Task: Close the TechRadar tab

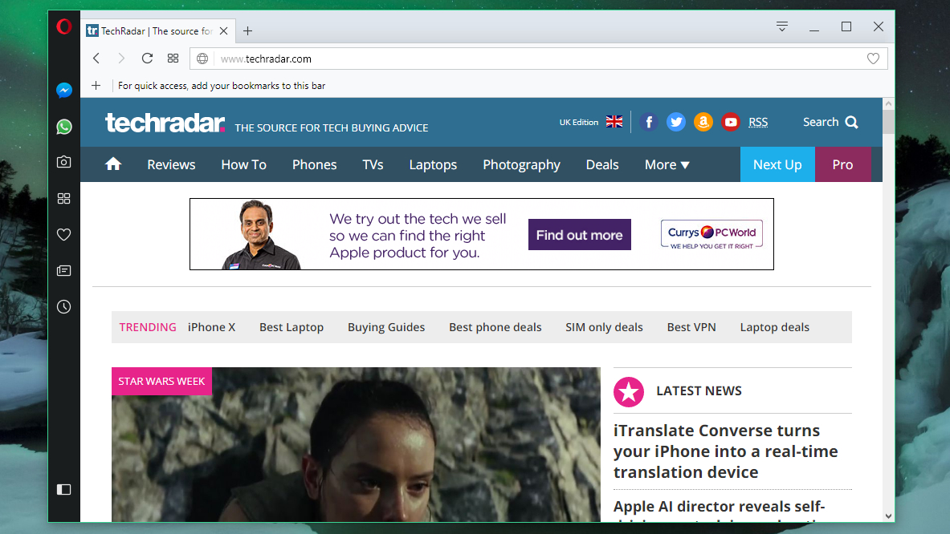Action: tap(223, 30)
